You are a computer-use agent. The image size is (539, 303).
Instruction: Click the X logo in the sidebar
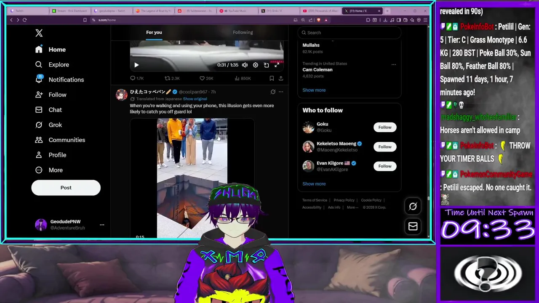coord(39,33)
